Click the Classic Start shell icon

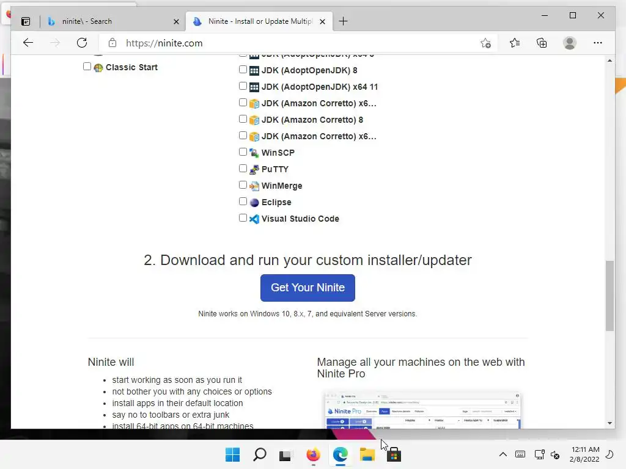[x=98, y=68]
